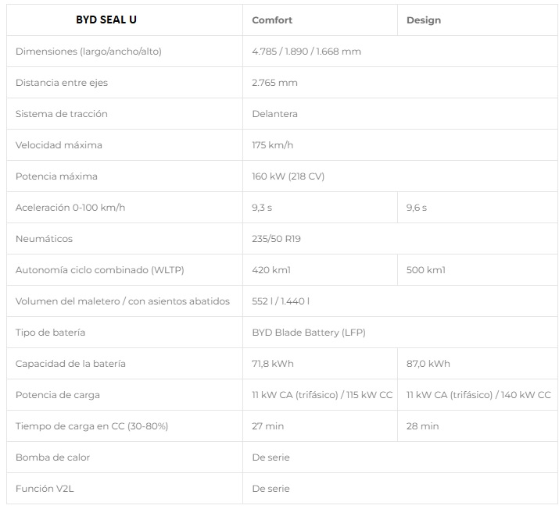Click the 4.785 / 1.890 / 1.668 mm value
The image size is (559, 509).
pyautogui.click(x=306, y=52)
